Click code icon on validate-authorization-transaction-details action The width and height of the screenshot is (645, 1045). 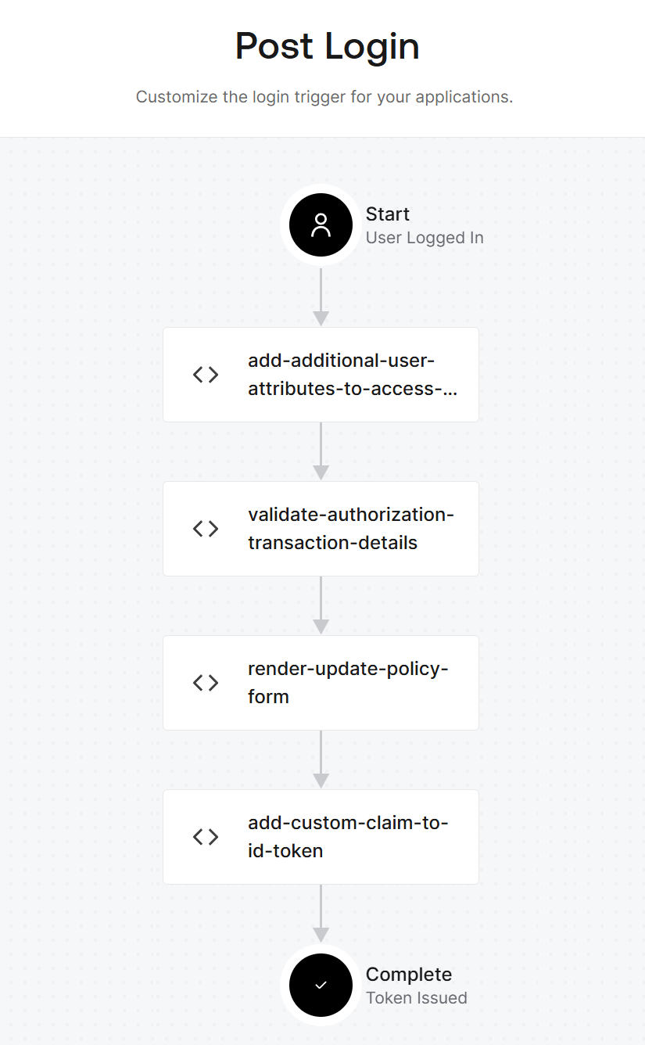(206, 529)
